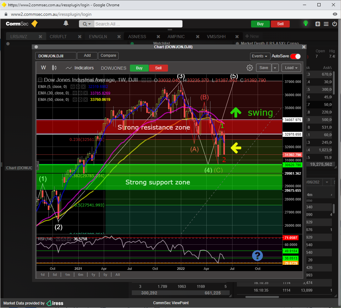The image size is (341, 308).
Task: Click the page info eye icon in address bar
Action: [x=335, y=14]
